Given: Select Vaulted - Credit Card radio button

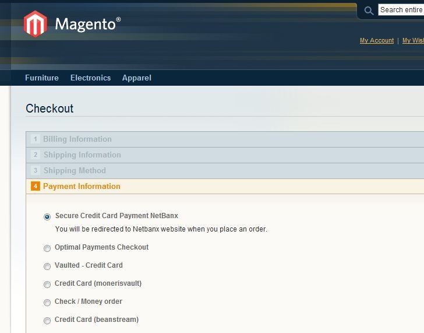Looking at the screenshot, I should click(47, 267).
